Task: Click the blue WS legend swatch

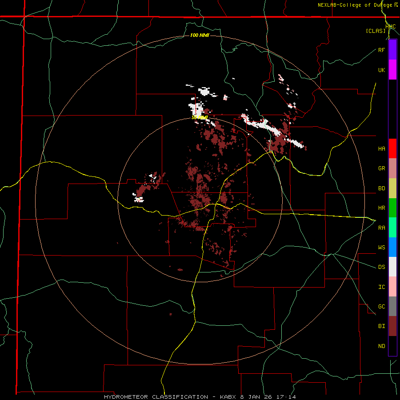Action: tap(392, 247)
